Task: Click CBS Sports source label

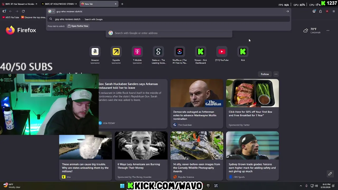Action: point(239,177)
